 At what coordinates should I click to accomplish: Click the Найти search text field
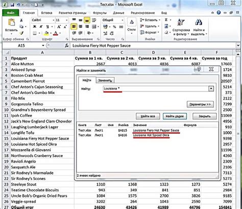(x=156, y=88)
